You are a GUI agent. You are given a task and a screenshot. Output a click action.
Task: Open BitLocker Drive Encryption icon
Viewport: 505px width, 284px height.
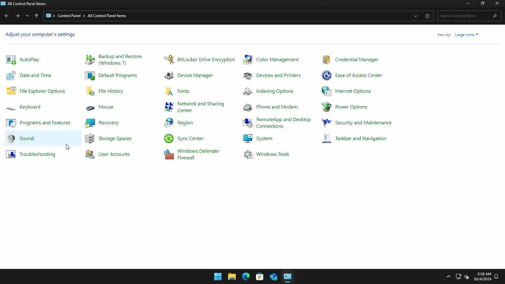(169, 60)
